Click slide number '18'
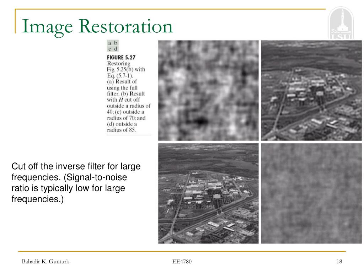Image resolution: width=364 pixels, height=273 pixels. (339, 262)
